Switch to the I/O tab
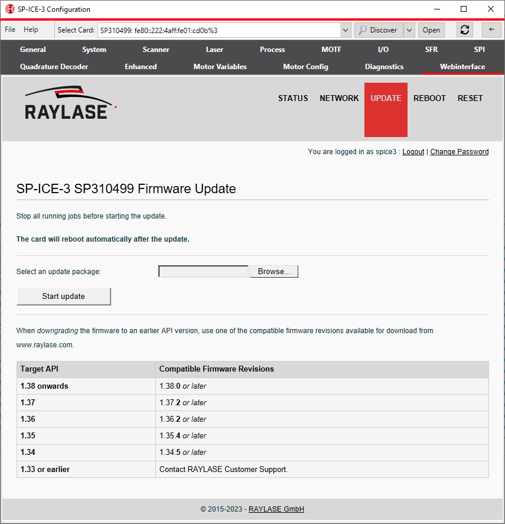Screen dimensions: 505x524 pos(383,50)
